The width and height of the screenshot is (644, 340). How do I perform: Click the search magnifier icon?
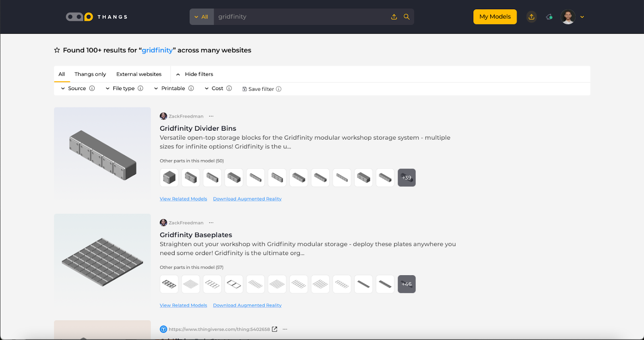[407, 17]
